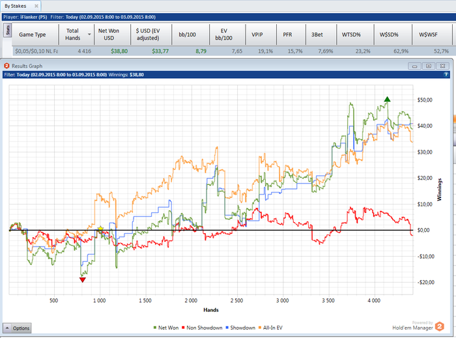Minimize the Results Graph window

click(414, 66)
